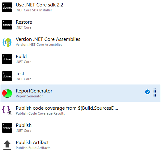
Task: Click the dotnet icon beside the Publish task
Action: [7, 128]
